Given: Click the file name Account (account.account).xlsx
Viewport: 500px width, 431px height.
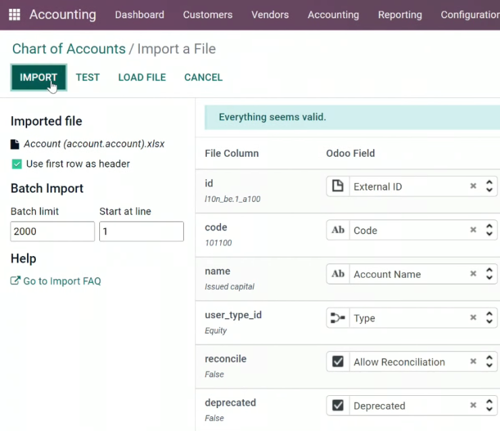Looking at the screenshot, I should [x=94, y=144].
